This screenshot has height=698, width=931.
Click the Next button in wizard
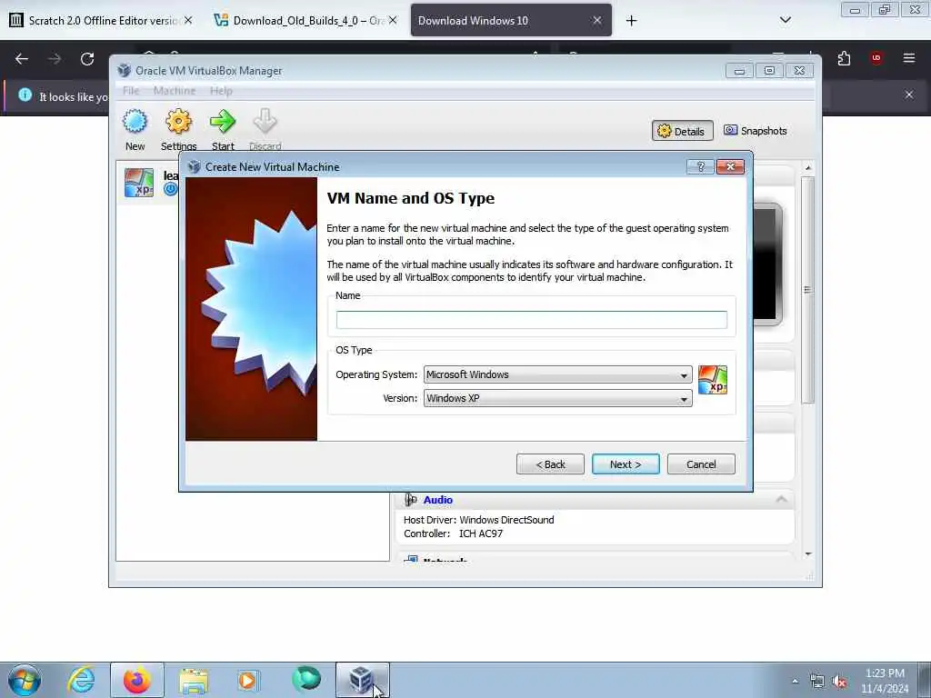click(626, 464)
